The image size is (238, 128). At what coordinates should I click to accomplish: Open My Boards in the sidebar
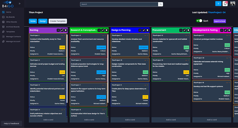10,17
